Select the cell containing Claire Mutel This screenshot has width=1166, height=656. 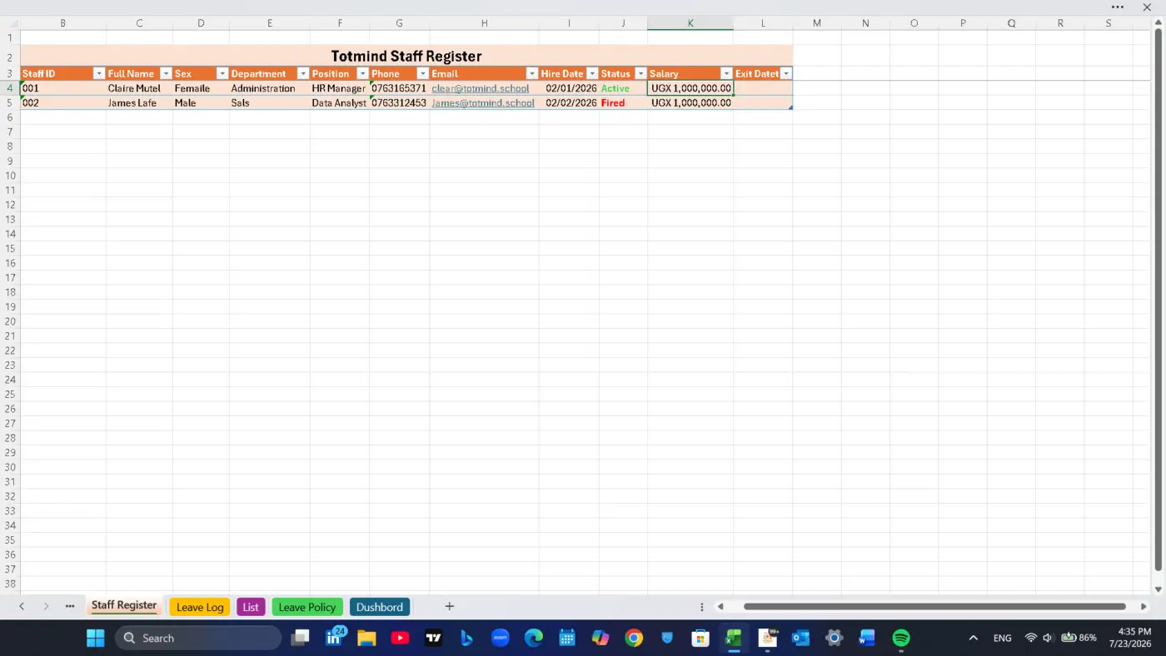point(139,88)
